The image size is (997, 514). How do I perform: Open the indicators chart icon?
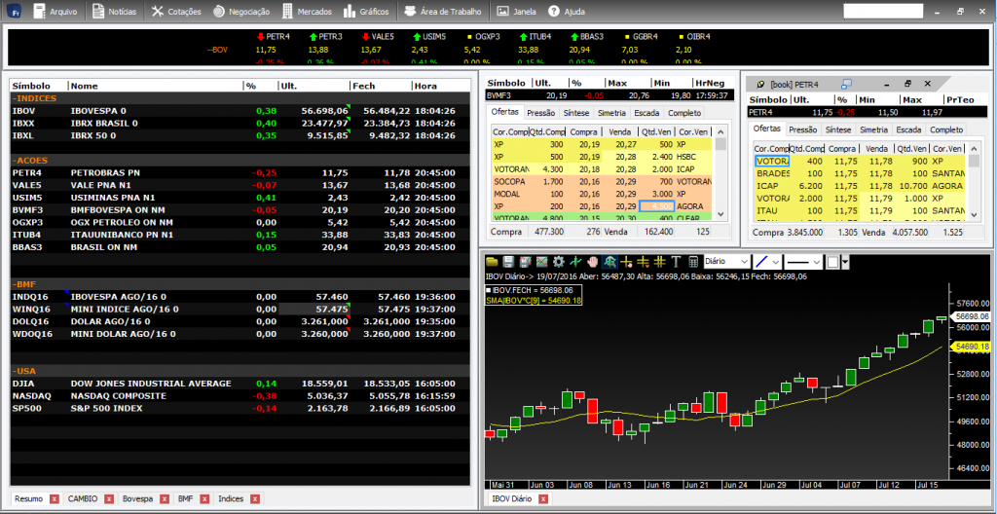pyautogui.click(x=541, y=262)
